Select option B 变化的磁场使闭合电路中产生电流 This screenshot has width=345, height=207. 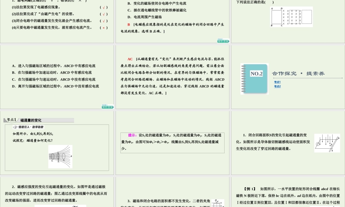pyautogui.click(x=157, y=3)
